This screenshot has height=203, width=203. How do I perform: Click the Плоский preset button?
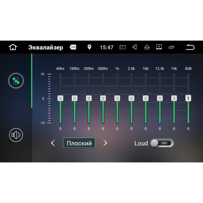click(x=79, y=143)
